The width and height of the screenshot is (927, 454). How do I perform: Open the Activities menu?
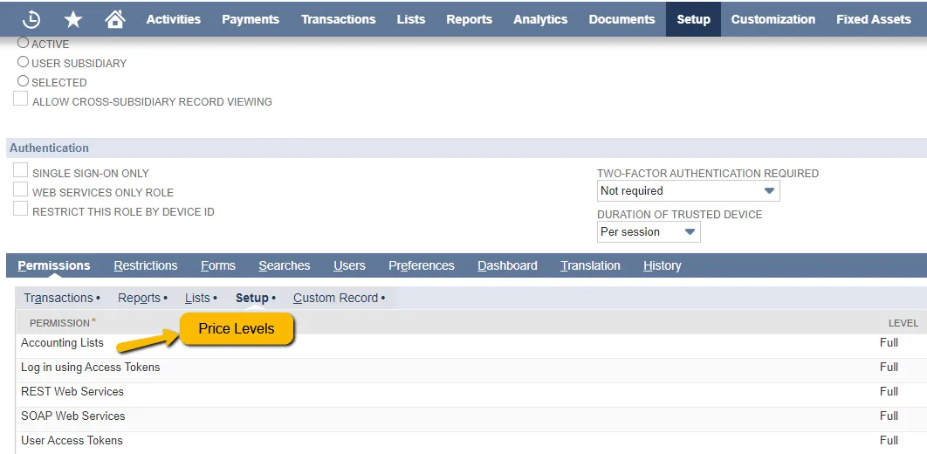[x=174, y=19]
